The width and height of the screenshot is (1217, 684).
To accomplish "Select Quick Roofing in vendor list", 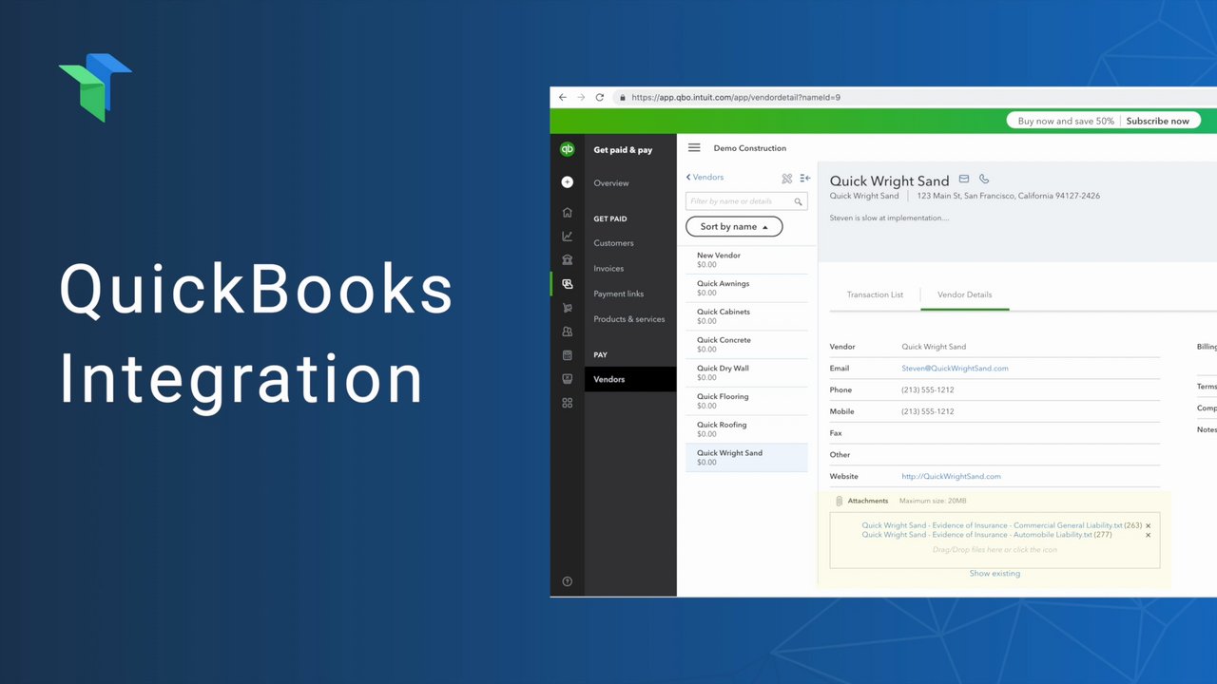I will pos(747,429).
